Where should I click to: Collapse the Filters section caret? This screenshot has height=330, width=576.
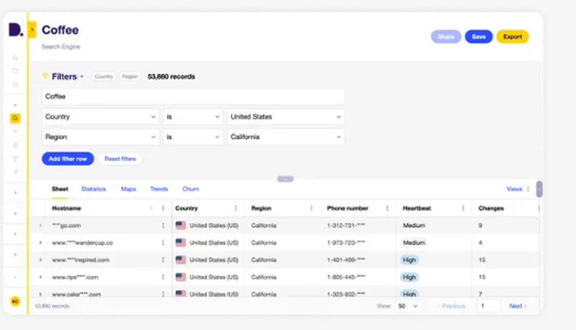tap(82, 77)
